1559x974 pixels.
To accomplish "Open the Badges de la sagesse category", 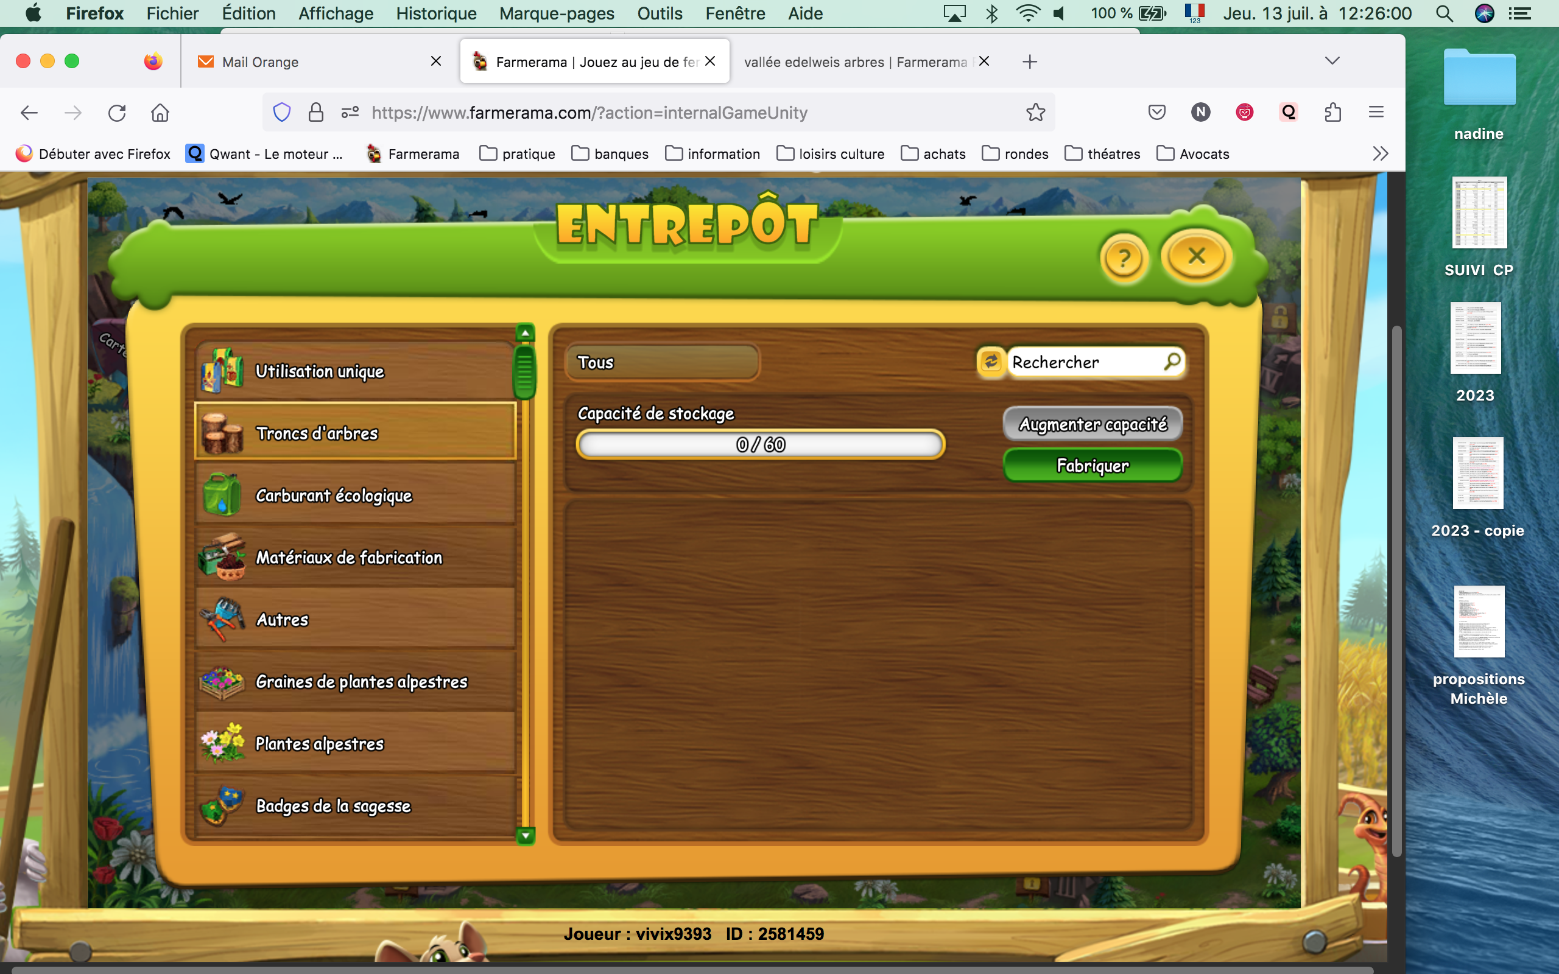I will click(x=355, y=805).
